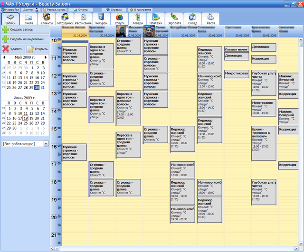304x252 pixels.
Task: Select Глубокая ультр чистка 11:50 - 13:20
Action: pos(264,83)
